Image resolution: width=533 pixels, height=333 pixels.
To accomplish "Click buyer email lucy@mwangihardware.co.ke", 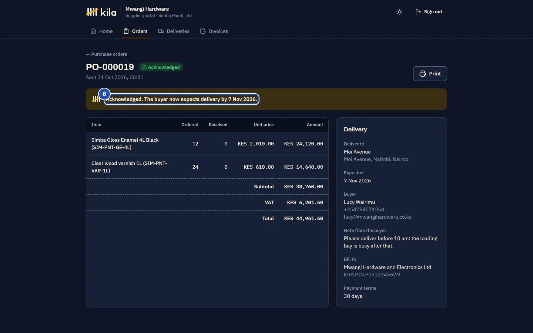I will [378, 217].
